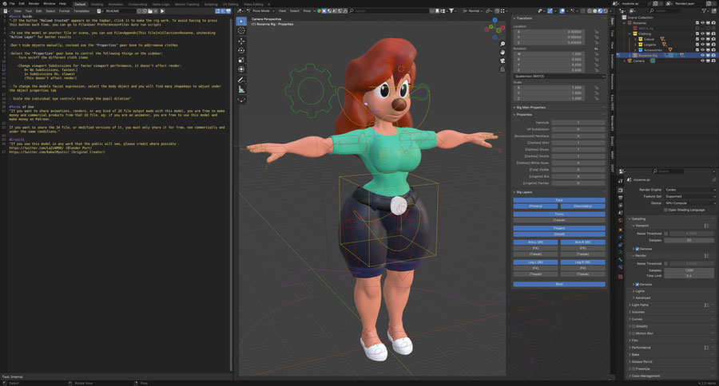
Task: Toggle exclude checkbox for Casual collection
Action: coord(697,39)
